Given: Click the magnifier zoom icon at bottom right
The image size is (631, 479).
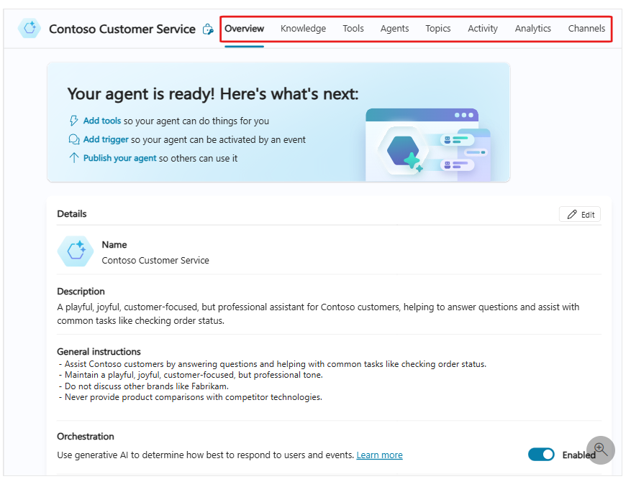Looking at the screenshot, I should (x=600, y=450).
